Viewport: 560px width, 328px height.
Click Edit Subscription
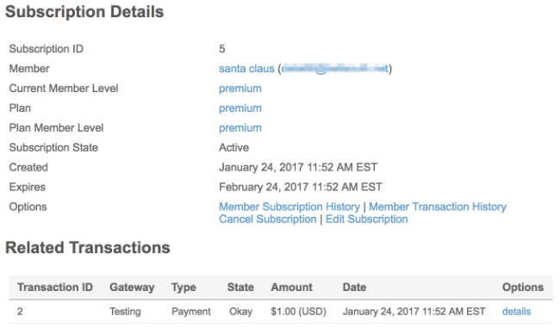[x=366, y=220]
